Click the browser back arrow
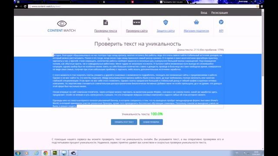The width and height of the screenshot is (278, 156). [x=17, y=6]
